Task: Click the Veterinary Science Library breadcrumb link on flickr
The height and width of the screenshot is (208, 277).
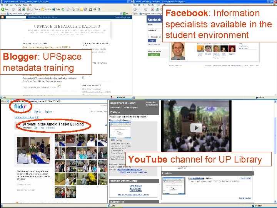Action: pos(24,117)
